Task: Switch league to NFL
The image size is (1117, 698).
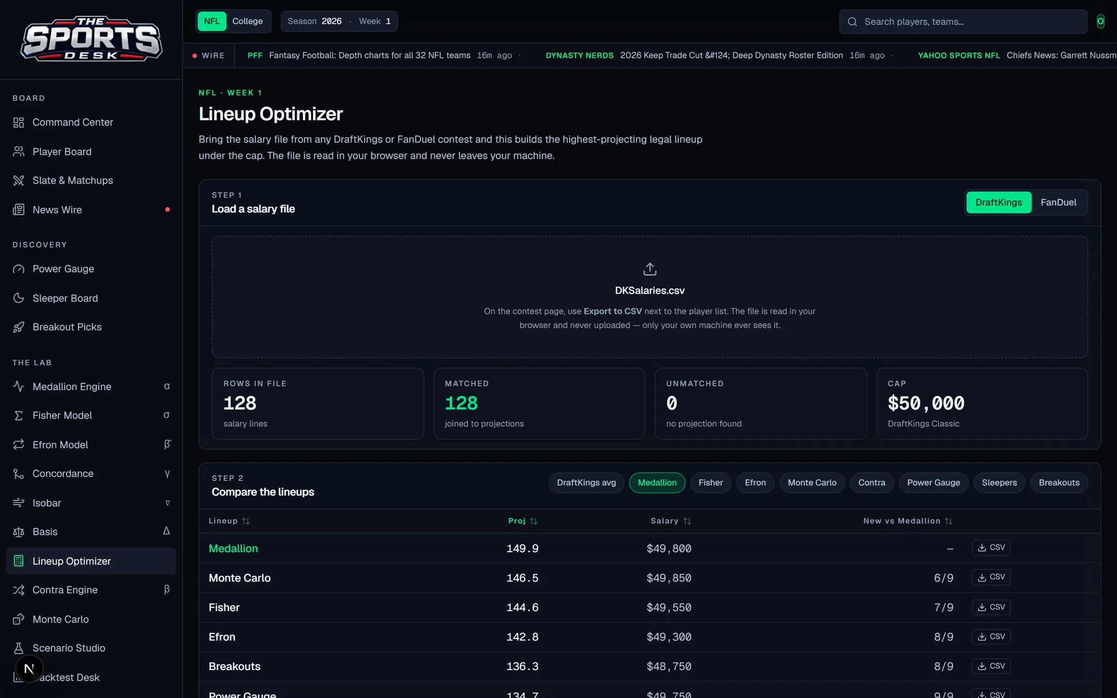Action: pyautogui.click(x=212, y=21)
